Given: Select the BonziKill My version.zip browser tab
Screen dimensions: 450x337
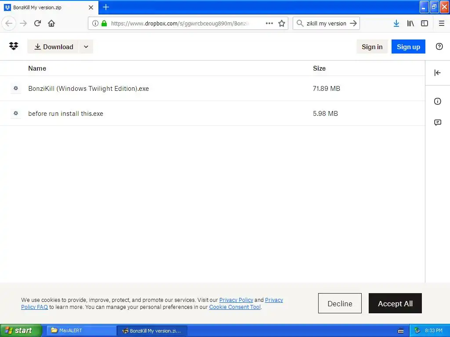Looking at the screenshot, I should pos(49,7).
